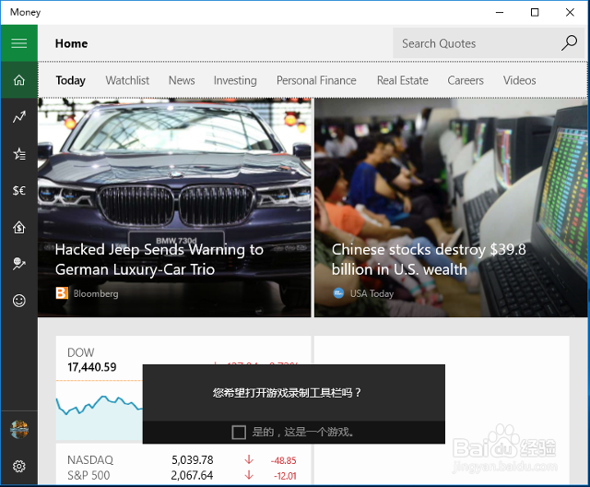The image size is (590, 487).
Task: Open Settings gear in sidebar
Action: pos(19,467)
